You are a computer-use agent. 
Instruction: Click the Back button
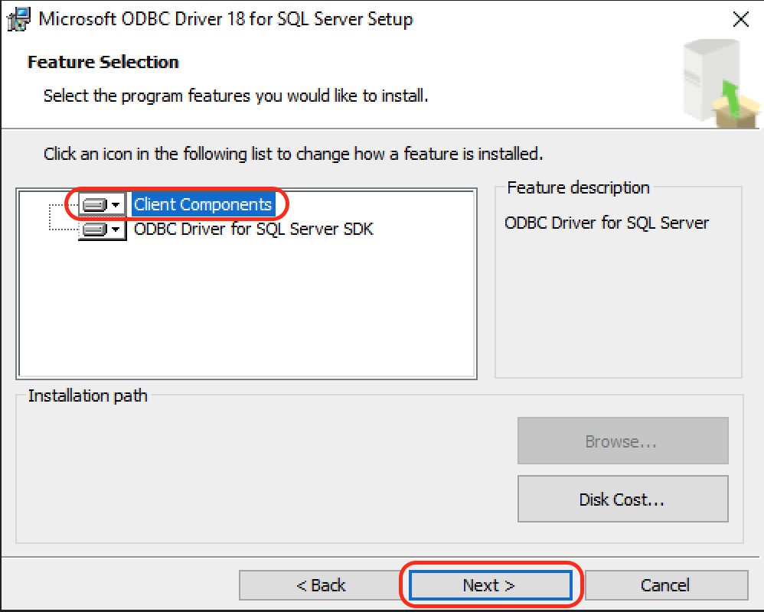(x=320, y=584)
